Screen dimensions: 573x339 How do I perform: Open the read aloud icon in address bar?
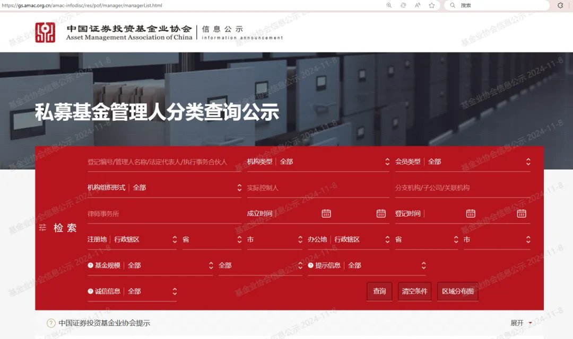click(x=418, y=5)
